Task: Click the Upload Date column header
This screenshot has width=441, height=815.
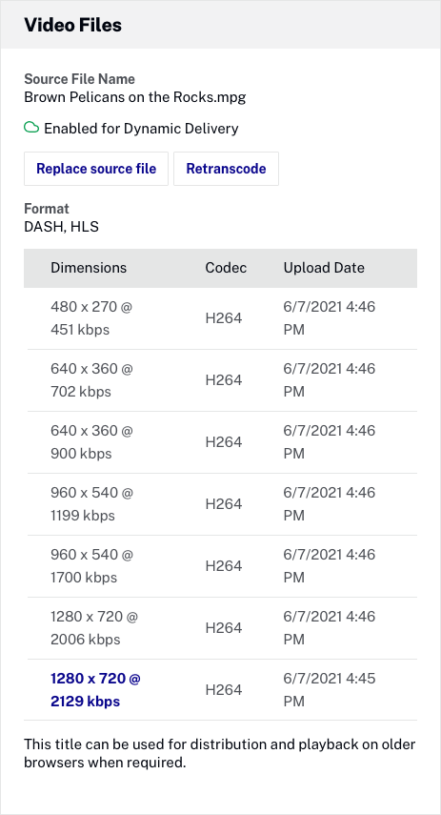Action: click(324, 268)
